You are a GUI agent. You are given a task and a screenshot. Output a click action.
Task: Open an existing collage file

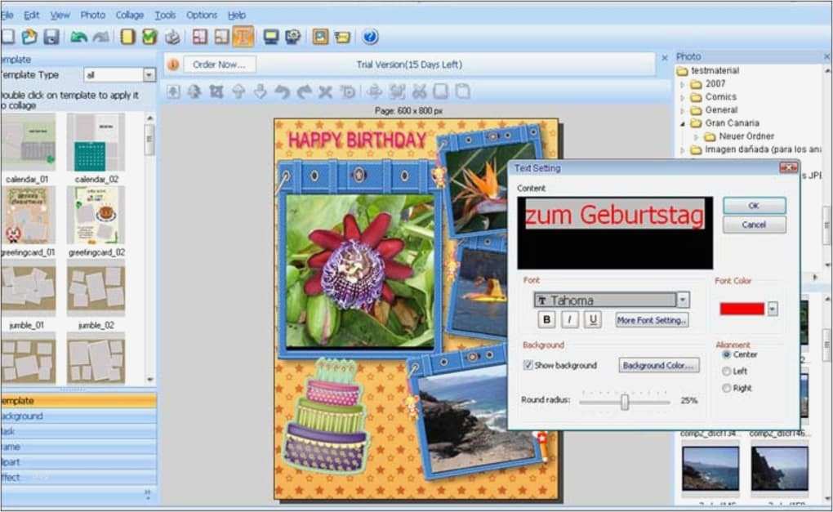29,37
